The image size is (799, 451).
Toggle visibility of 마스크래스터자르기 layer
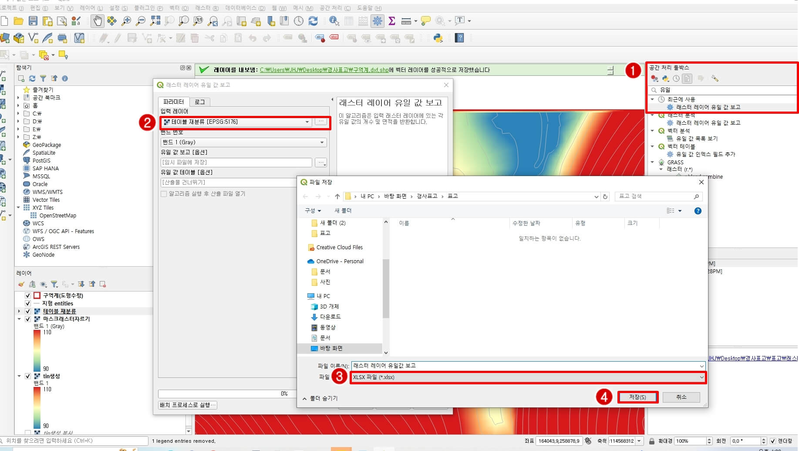coord(28,319)
